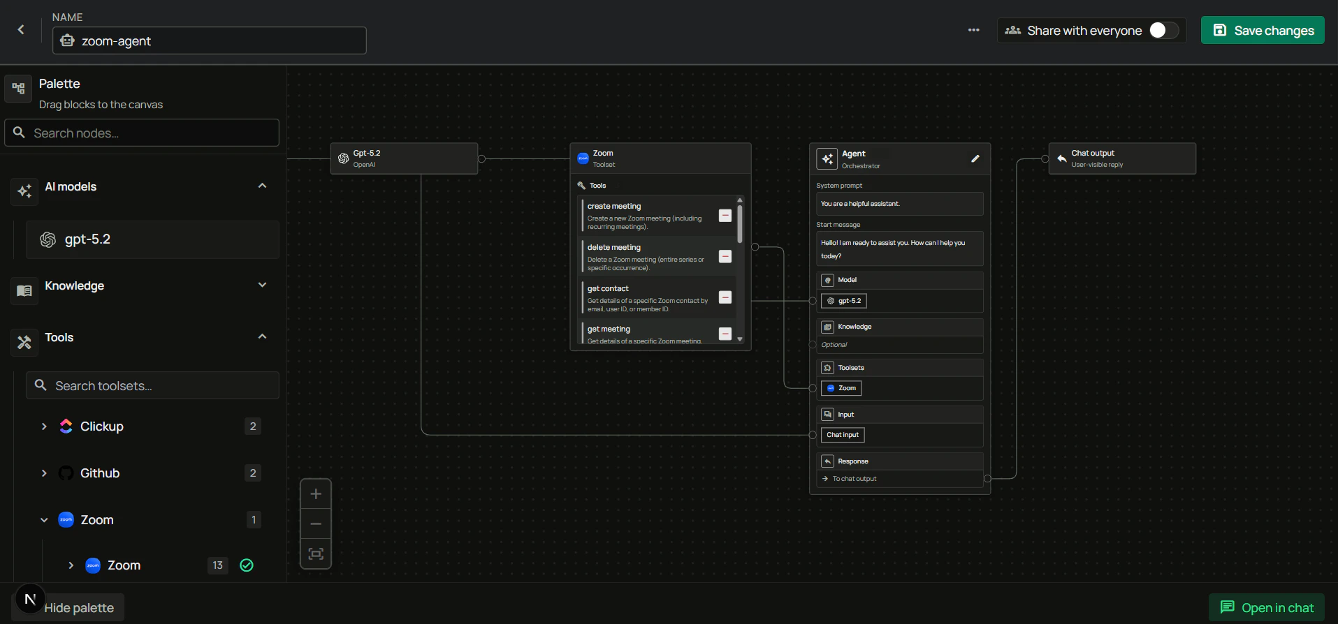
Task: Click the Agent orchestrator sparkle icon
Action: 827,159
